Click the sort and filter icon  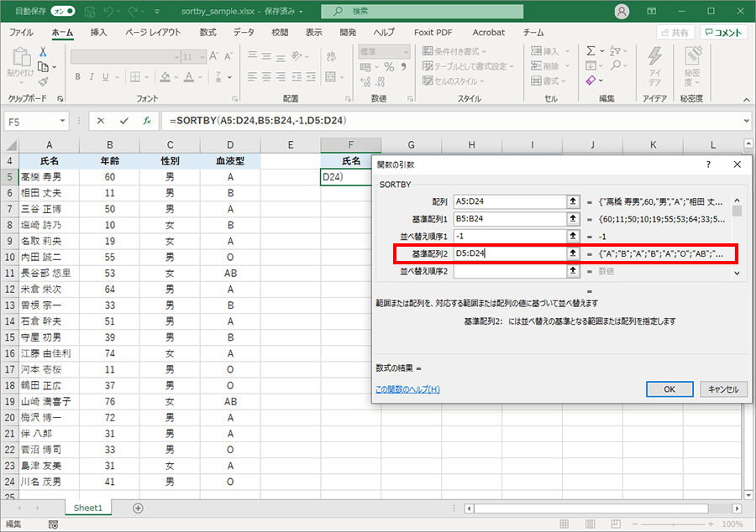click(x=615, y=50)
